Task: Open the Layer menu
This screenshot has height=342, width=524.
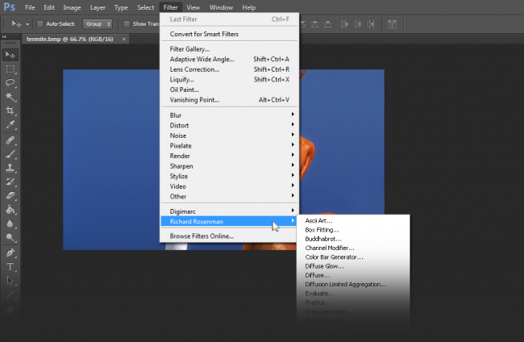Action: click(98, 7)
